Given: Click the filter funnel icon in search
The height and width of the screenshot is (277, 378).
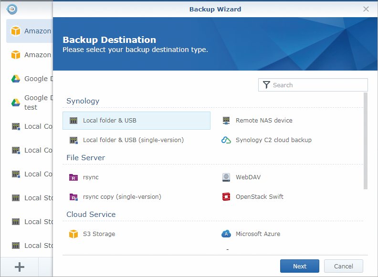Looking at the screenshot, I should [x=266, y=85].
